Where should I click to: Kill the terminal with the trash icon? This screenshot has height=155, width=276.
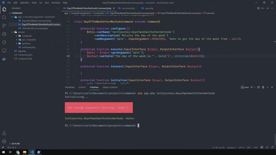(x=263, y=87)
